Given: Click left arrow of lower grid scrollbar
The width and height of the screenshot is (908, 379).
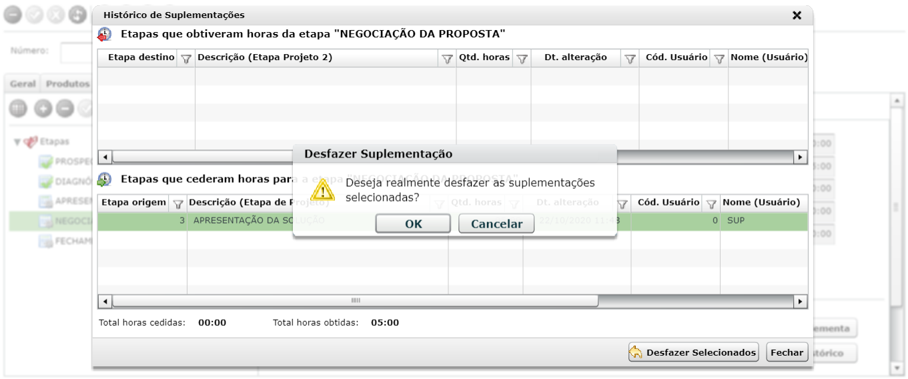Looking at the screenshot, I should click(105, 301).
